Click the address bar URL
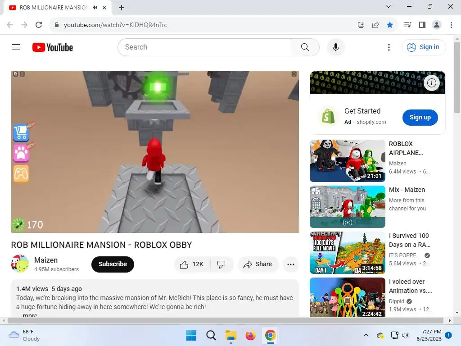 (115, 25)
